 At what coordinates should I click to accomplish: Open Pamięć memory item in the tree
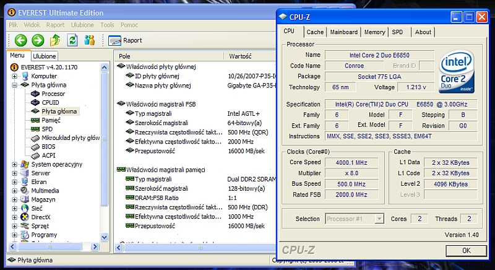tap(51, 120)
